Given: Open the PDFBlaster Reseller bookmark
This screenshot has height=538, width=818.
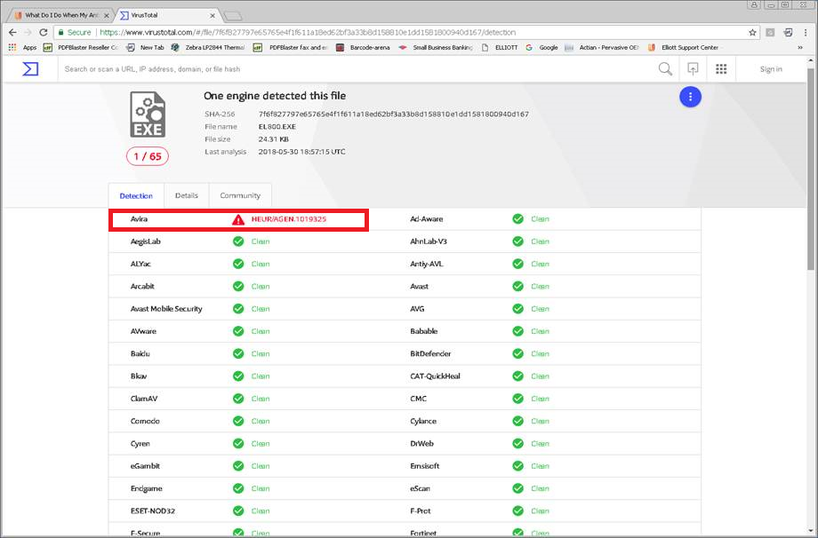Looking at the screenshot, I should click(81, 47).
